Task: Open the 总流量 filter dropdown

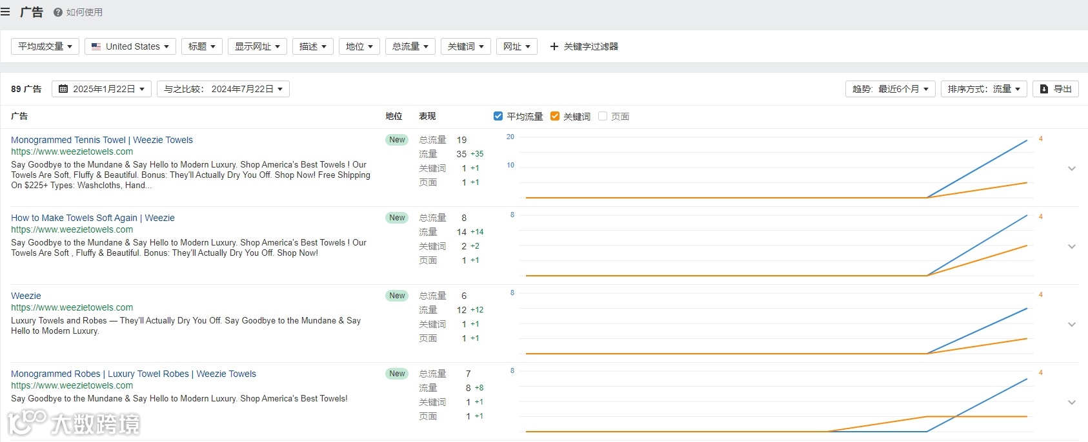Action: pyautogui.click(x=410, y=46)
